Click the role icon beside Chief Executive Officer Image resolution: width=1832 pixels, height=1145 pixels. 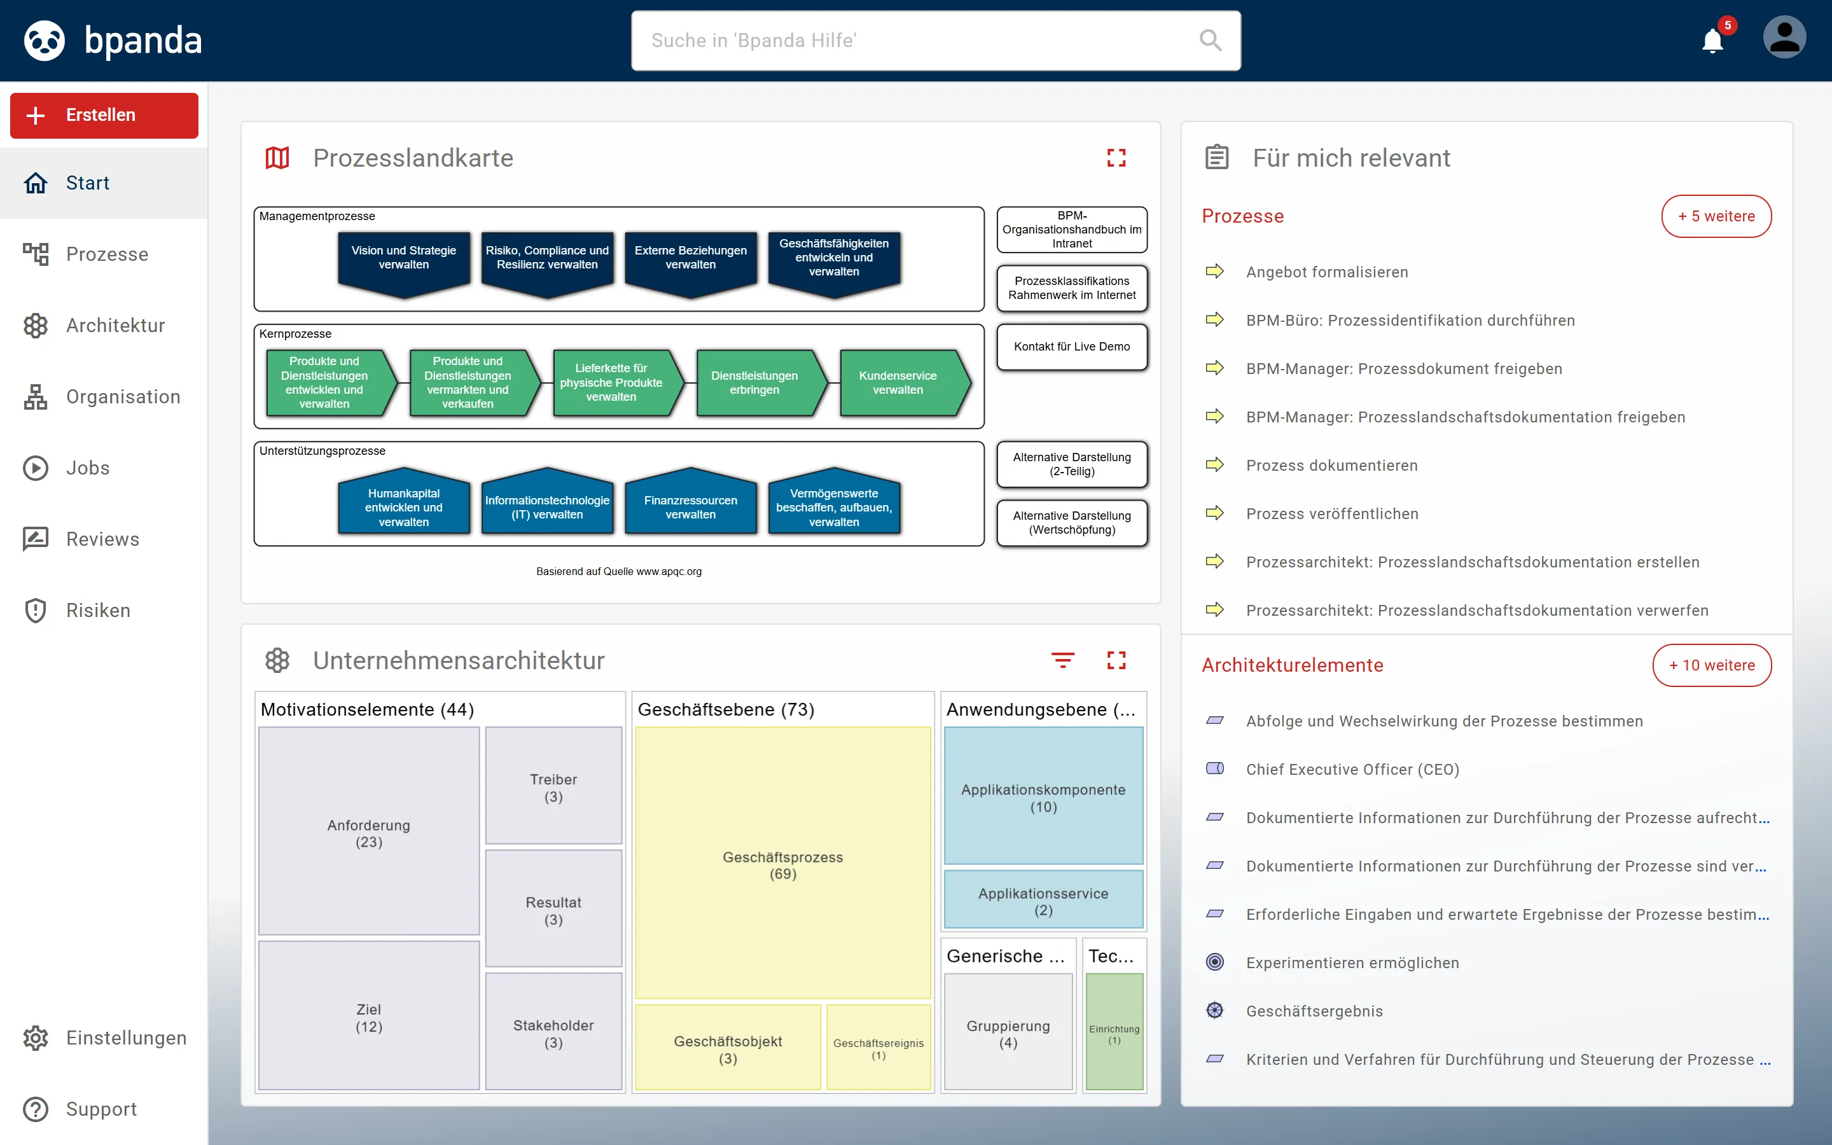tap(1214, 768)
